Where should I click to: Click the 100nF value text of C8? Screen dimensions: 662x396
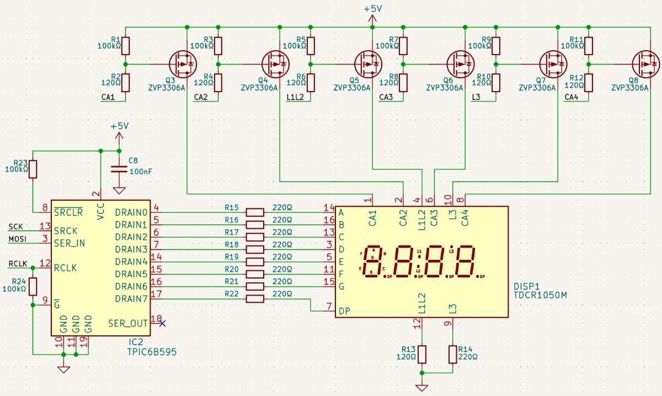click(140, 172)
